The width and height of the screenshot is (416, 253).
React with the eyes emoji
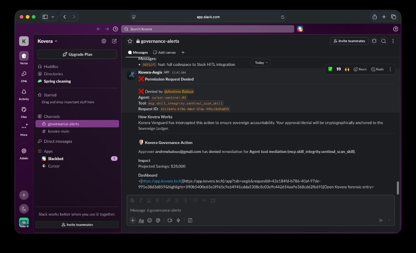pos(339,69)
